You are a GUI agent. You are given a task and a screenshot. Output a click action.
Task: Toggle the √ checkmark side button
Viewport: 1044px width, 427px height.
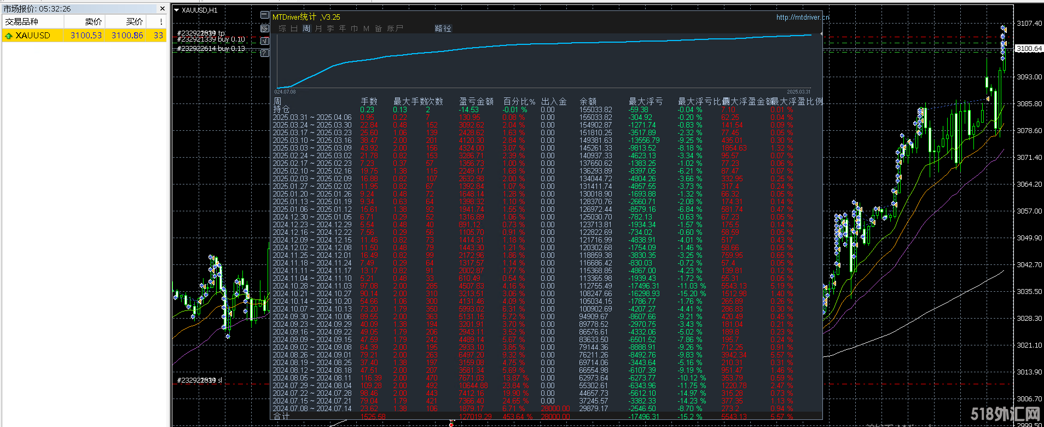coord(265,41)
